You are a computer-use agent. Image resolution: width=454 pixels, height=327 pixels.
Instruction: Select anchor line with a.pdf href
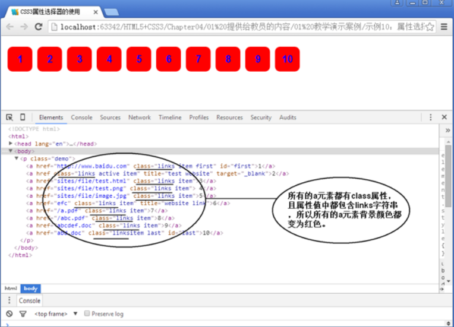[x=97, y=211]
